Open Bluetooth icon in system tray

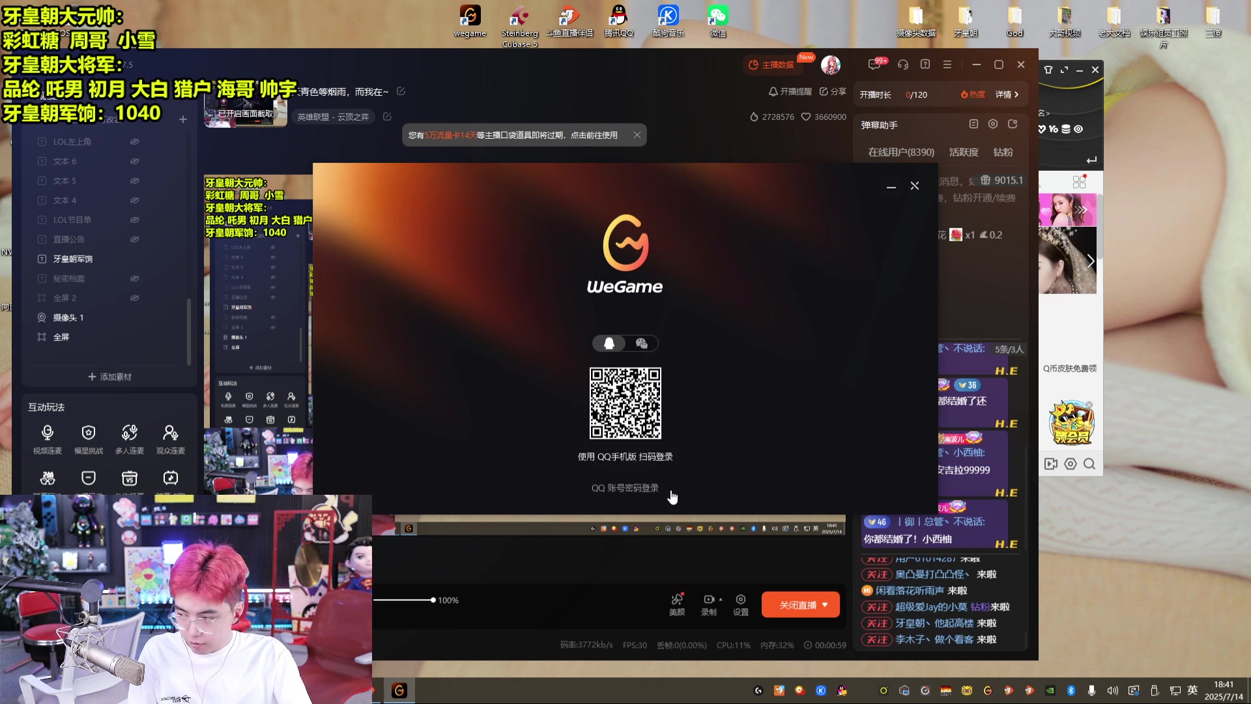[1071, 690]
